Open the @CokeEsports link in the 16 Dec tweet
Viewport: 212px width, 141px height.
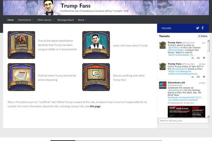[x=179, y=69]
